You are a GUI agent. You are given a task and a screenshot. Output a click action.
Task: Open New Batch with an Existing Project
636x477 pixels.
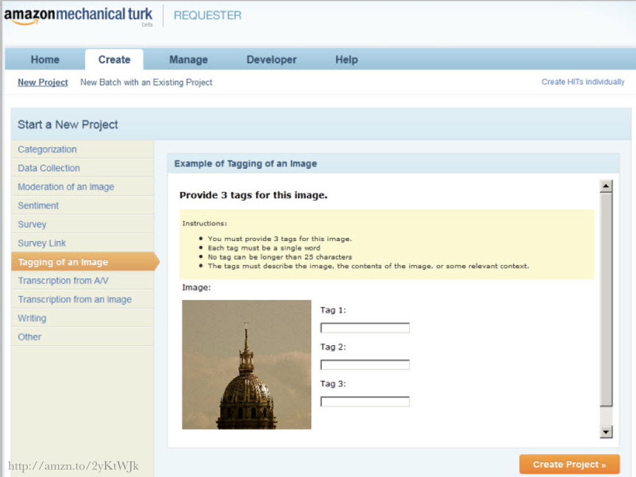click(x=146, y=83)
